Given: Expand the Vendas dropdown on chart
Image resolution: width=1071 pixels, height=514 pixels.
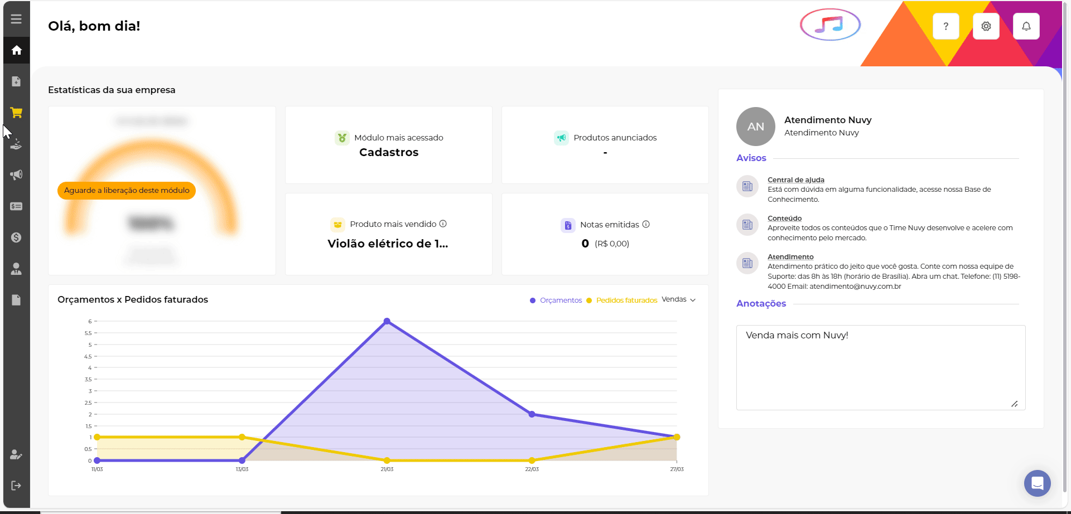Looking at the screenshot, I should (x=678, y=300).
